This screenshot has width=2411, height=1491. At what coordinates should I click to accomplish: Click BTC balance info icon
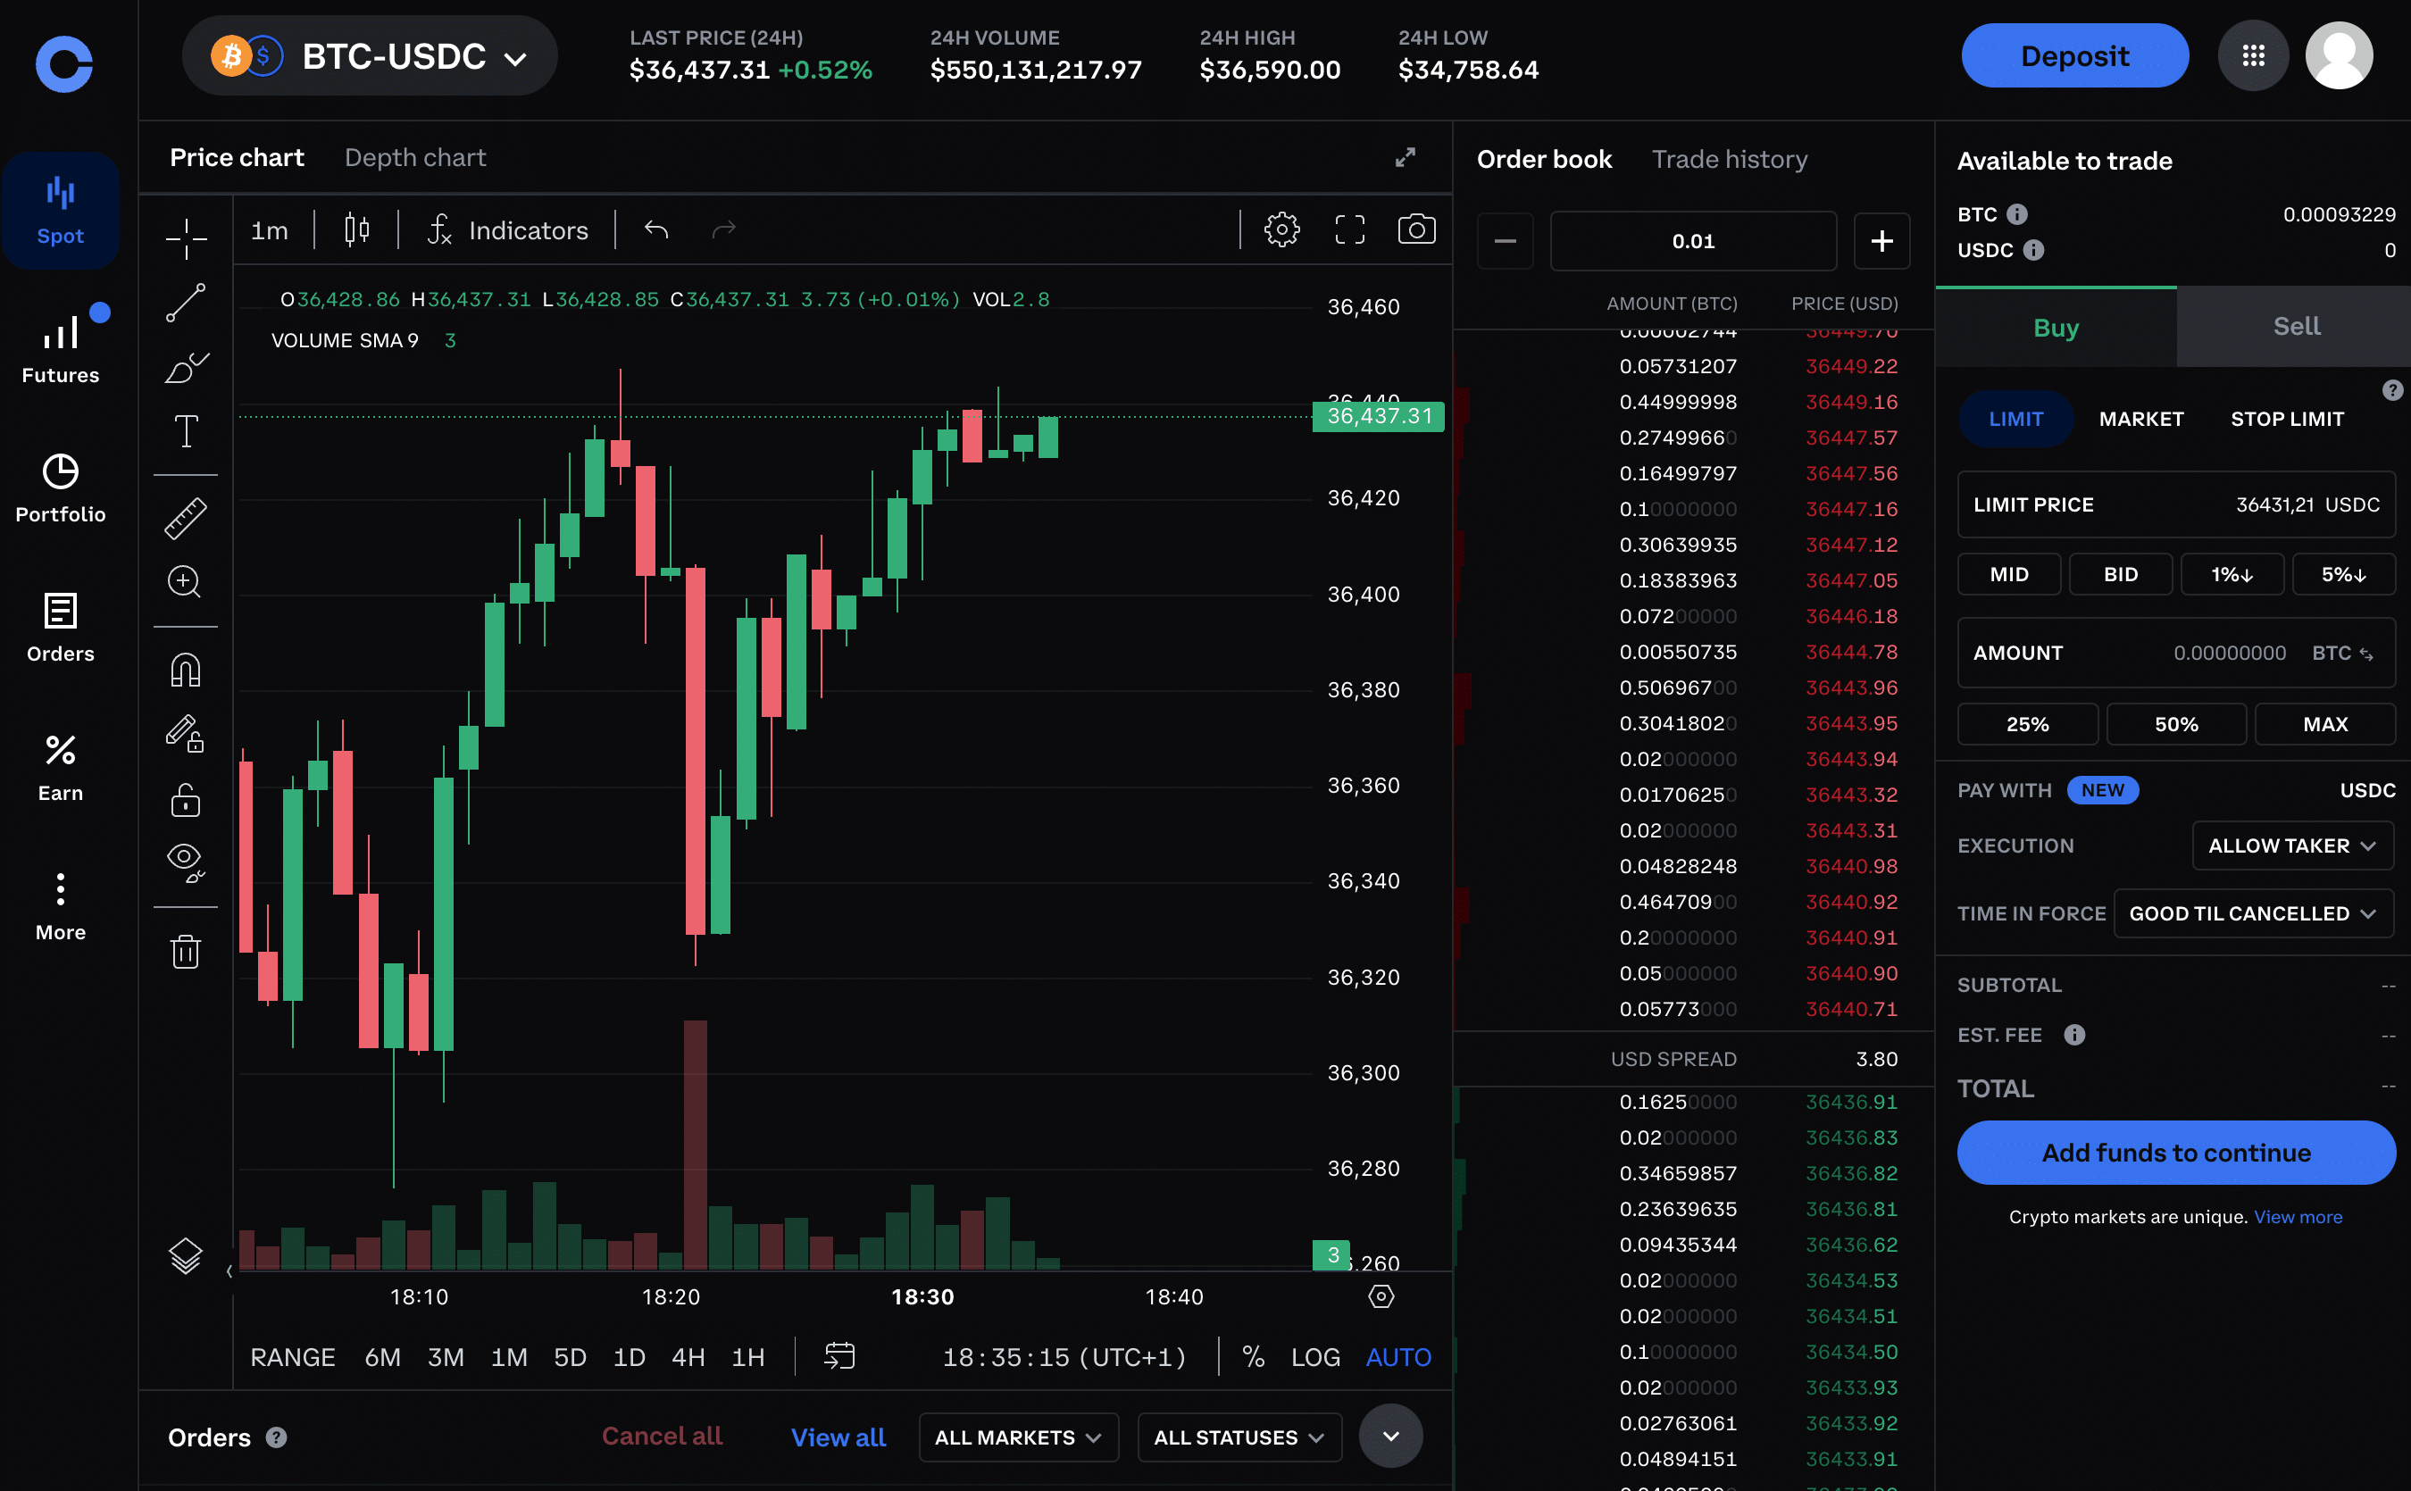[x=2017, y=214]
